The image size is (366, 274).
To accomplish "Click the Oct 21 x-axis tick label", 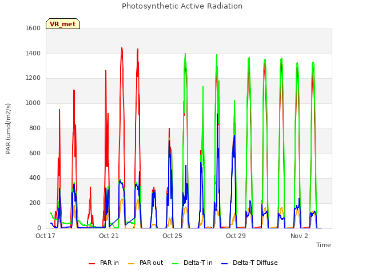I will 109,236.
